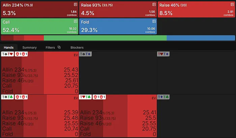Open details icon on Raise 46% card
The image size is (236, 138).
232,4
